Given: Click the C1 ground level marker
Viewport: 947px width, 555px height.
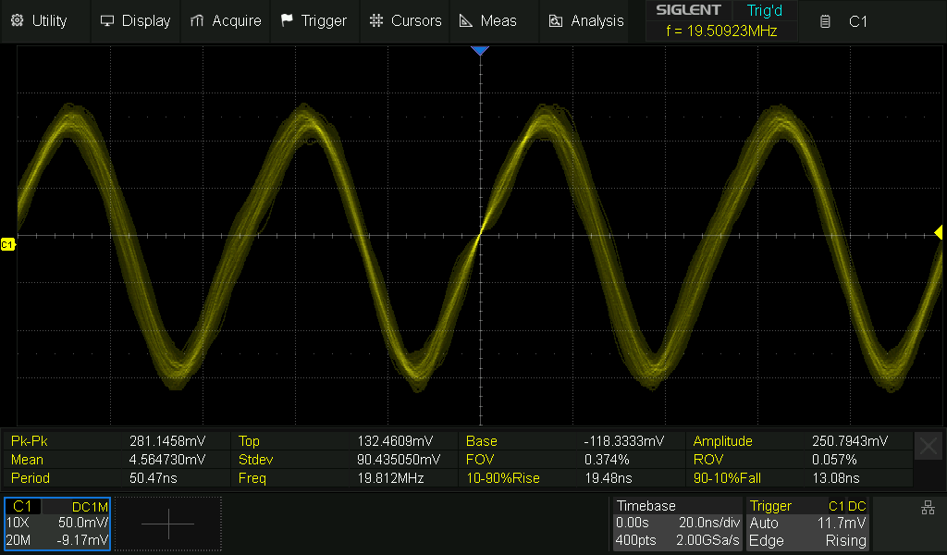Looking at the screenshot, I should [x=7, y=244].
